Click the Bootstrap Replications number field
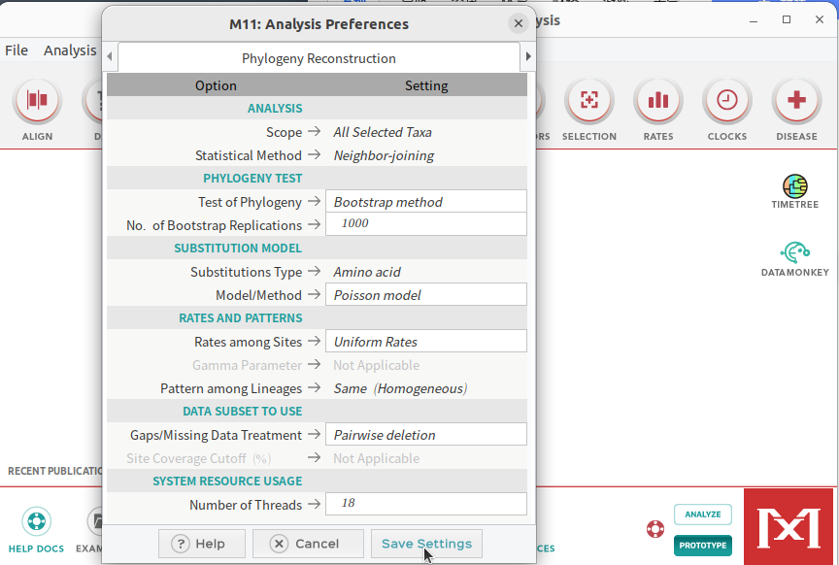Screen dimensions: 839x565 coord(425,224)
